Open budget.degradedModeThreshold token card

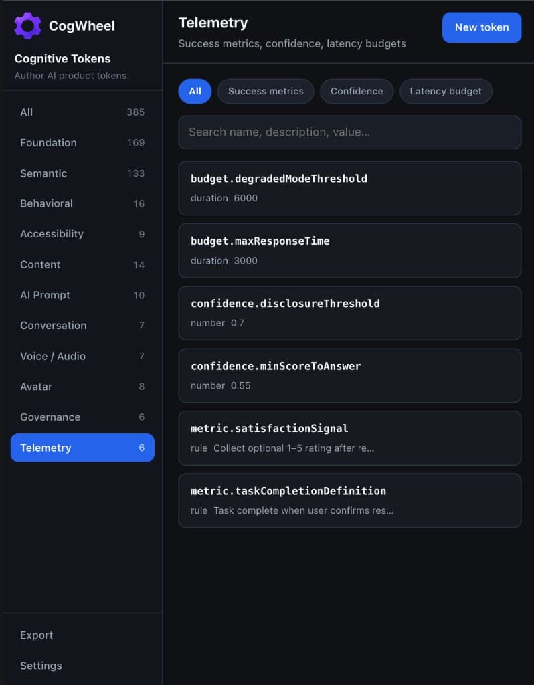click(349, 188)
